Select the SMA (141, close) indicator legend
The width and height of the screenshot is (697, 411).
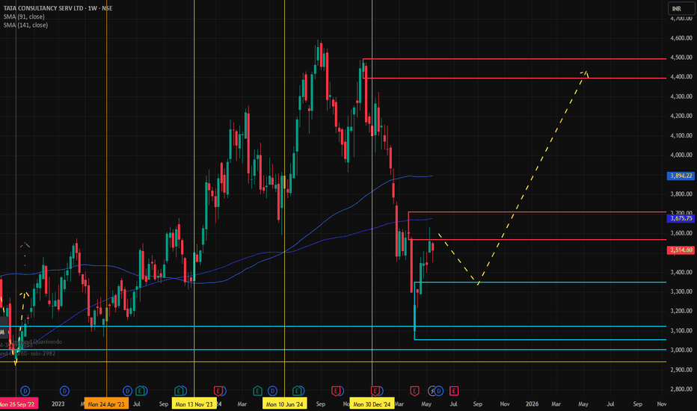click(x=25, y=25)
